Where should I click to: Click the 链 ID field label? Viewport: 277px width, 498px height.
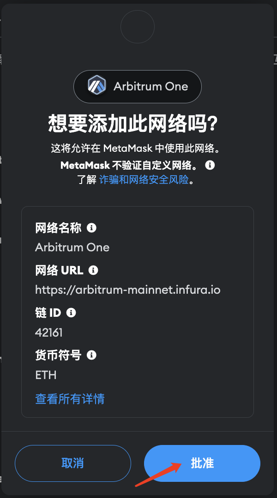point(48,313)
